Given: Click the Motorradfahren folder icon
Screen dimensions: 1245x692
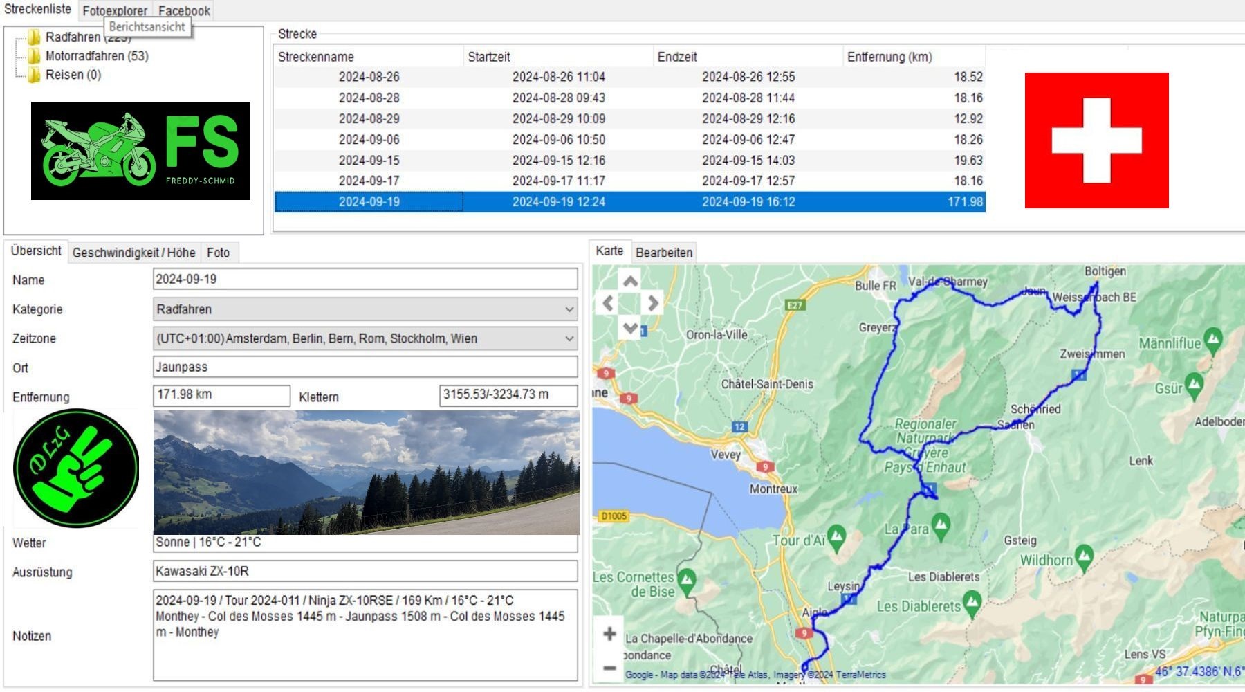Looking at the screenshot, I should click(35, 56).
